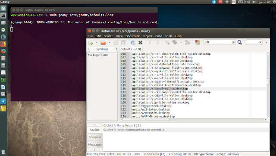Select the Symbols sidebar tab
276x156 pixels.
102,49
